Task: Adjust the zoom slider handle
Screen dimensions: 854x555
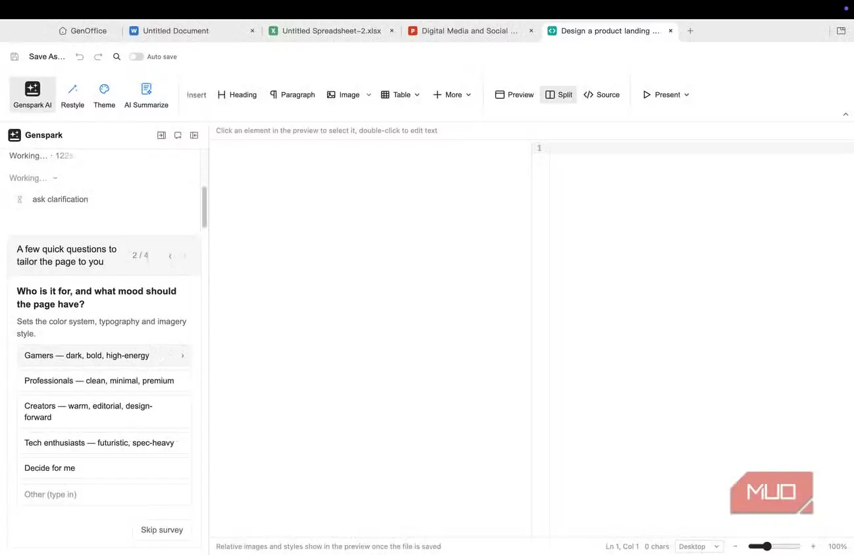Action: 766,546
